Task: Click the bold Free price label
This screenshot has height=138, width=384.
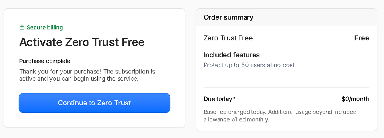Action: (x=361, y=38)
